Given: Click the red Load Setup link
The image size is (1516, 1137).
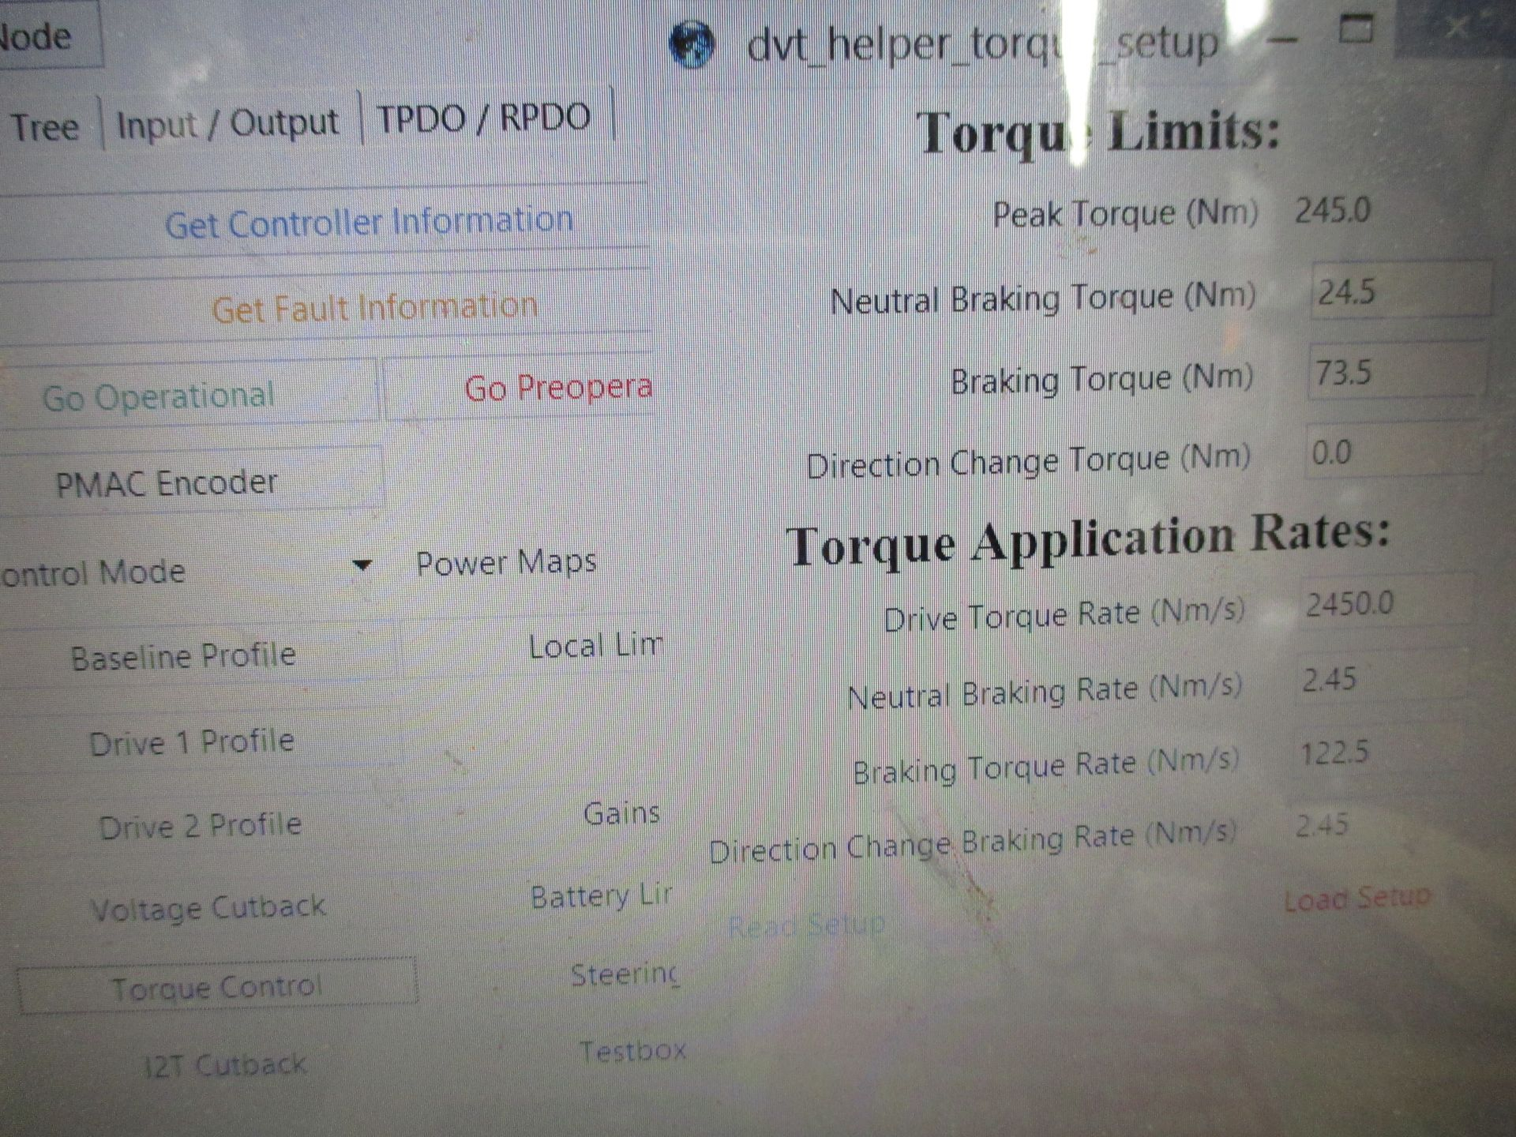Looking at the screenshot, I should pos(1357,898).
